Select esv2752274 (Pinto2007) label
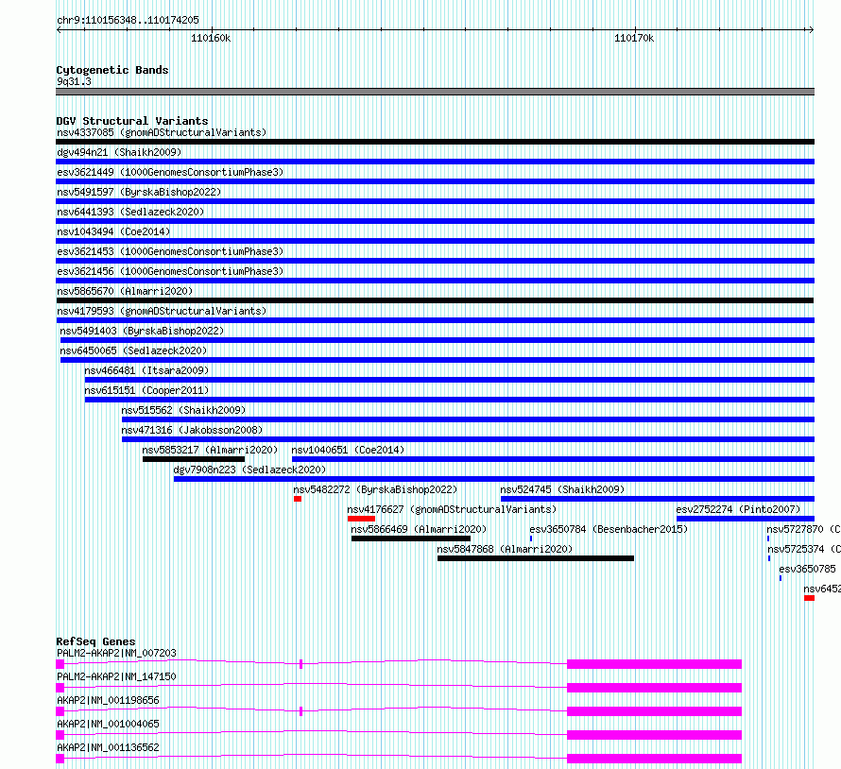 [x=738, y=509]
